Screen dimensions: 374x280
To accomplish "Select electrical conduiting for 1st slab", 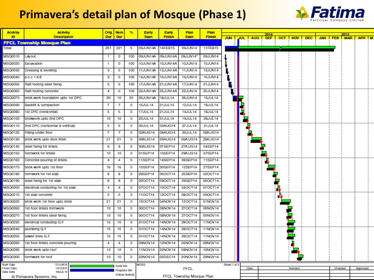I will pos(112,188).
